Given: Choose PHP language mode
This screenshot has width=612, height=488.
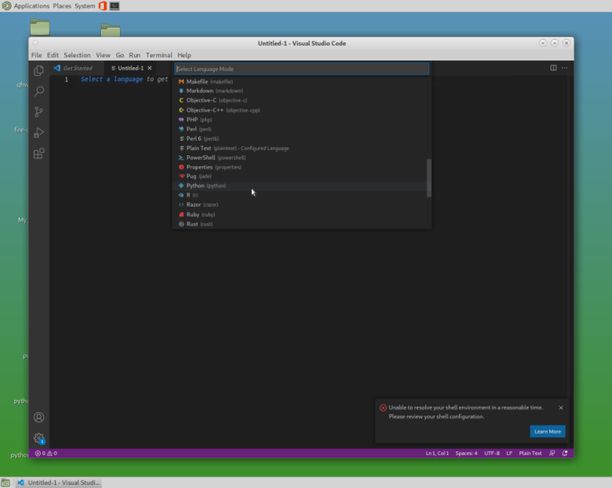Looking at the screenshot, I should point(301,119).
